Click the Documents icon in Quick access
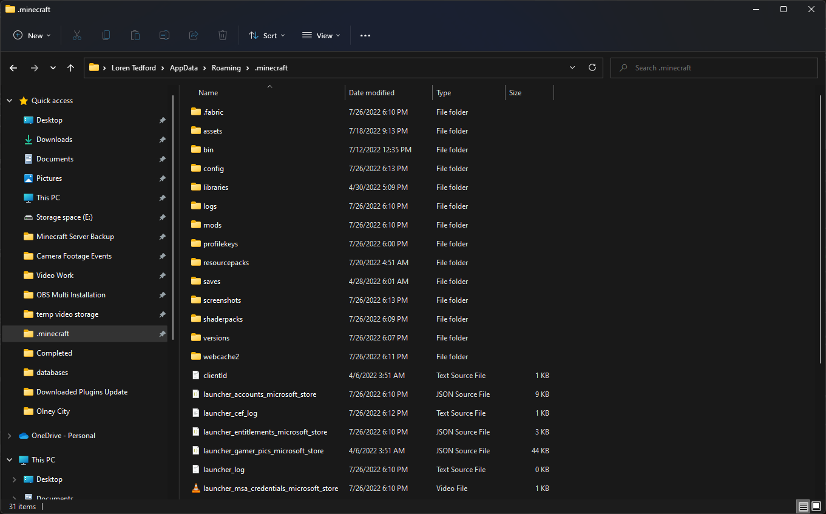826x514 pixels. tap(28, 159)
